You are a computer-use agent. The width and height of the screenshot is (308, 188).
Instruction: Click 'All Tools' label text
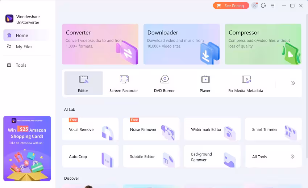pos(259,157)
